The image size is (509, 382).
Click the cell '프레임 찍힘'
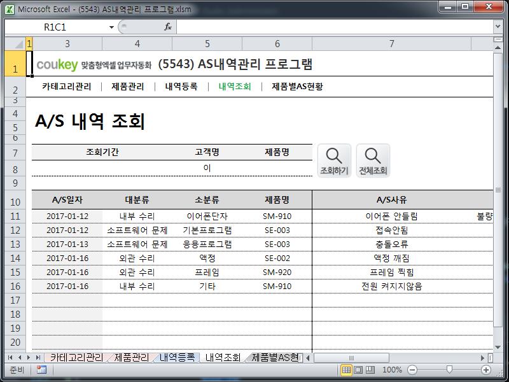click(391, 272)
